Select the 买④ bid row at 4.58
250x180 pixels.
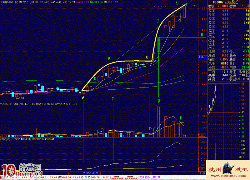(229, 43)
